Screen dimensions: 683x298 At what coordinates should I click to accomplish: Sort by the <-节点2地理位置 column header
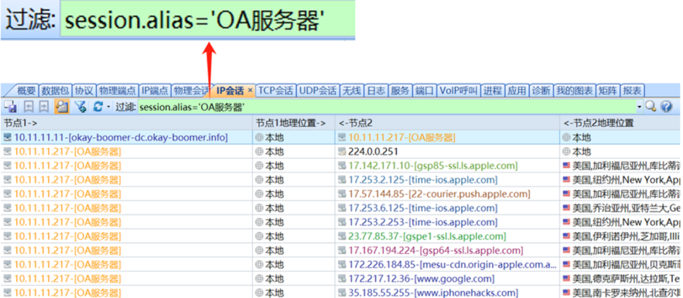tap(621, 123)
